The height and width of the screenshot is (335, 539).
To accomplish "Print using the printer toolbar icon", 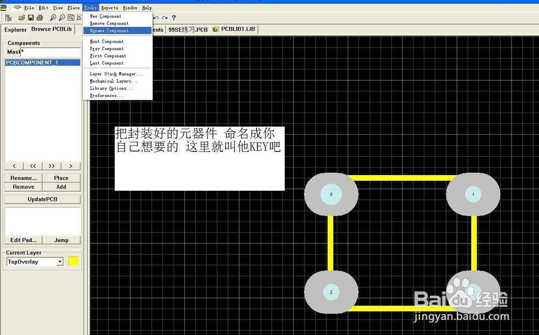I will [40, 18].
